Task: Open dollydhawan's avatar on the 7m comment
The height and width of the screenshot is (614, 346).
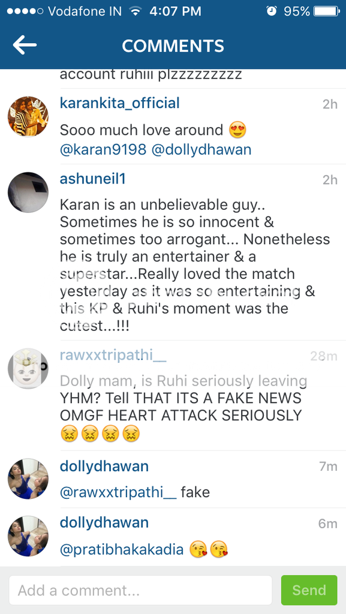Action: 28,479
